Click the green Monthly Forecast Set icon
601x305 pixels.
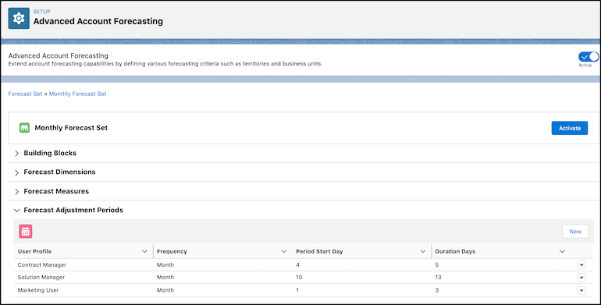click(24, 128)
